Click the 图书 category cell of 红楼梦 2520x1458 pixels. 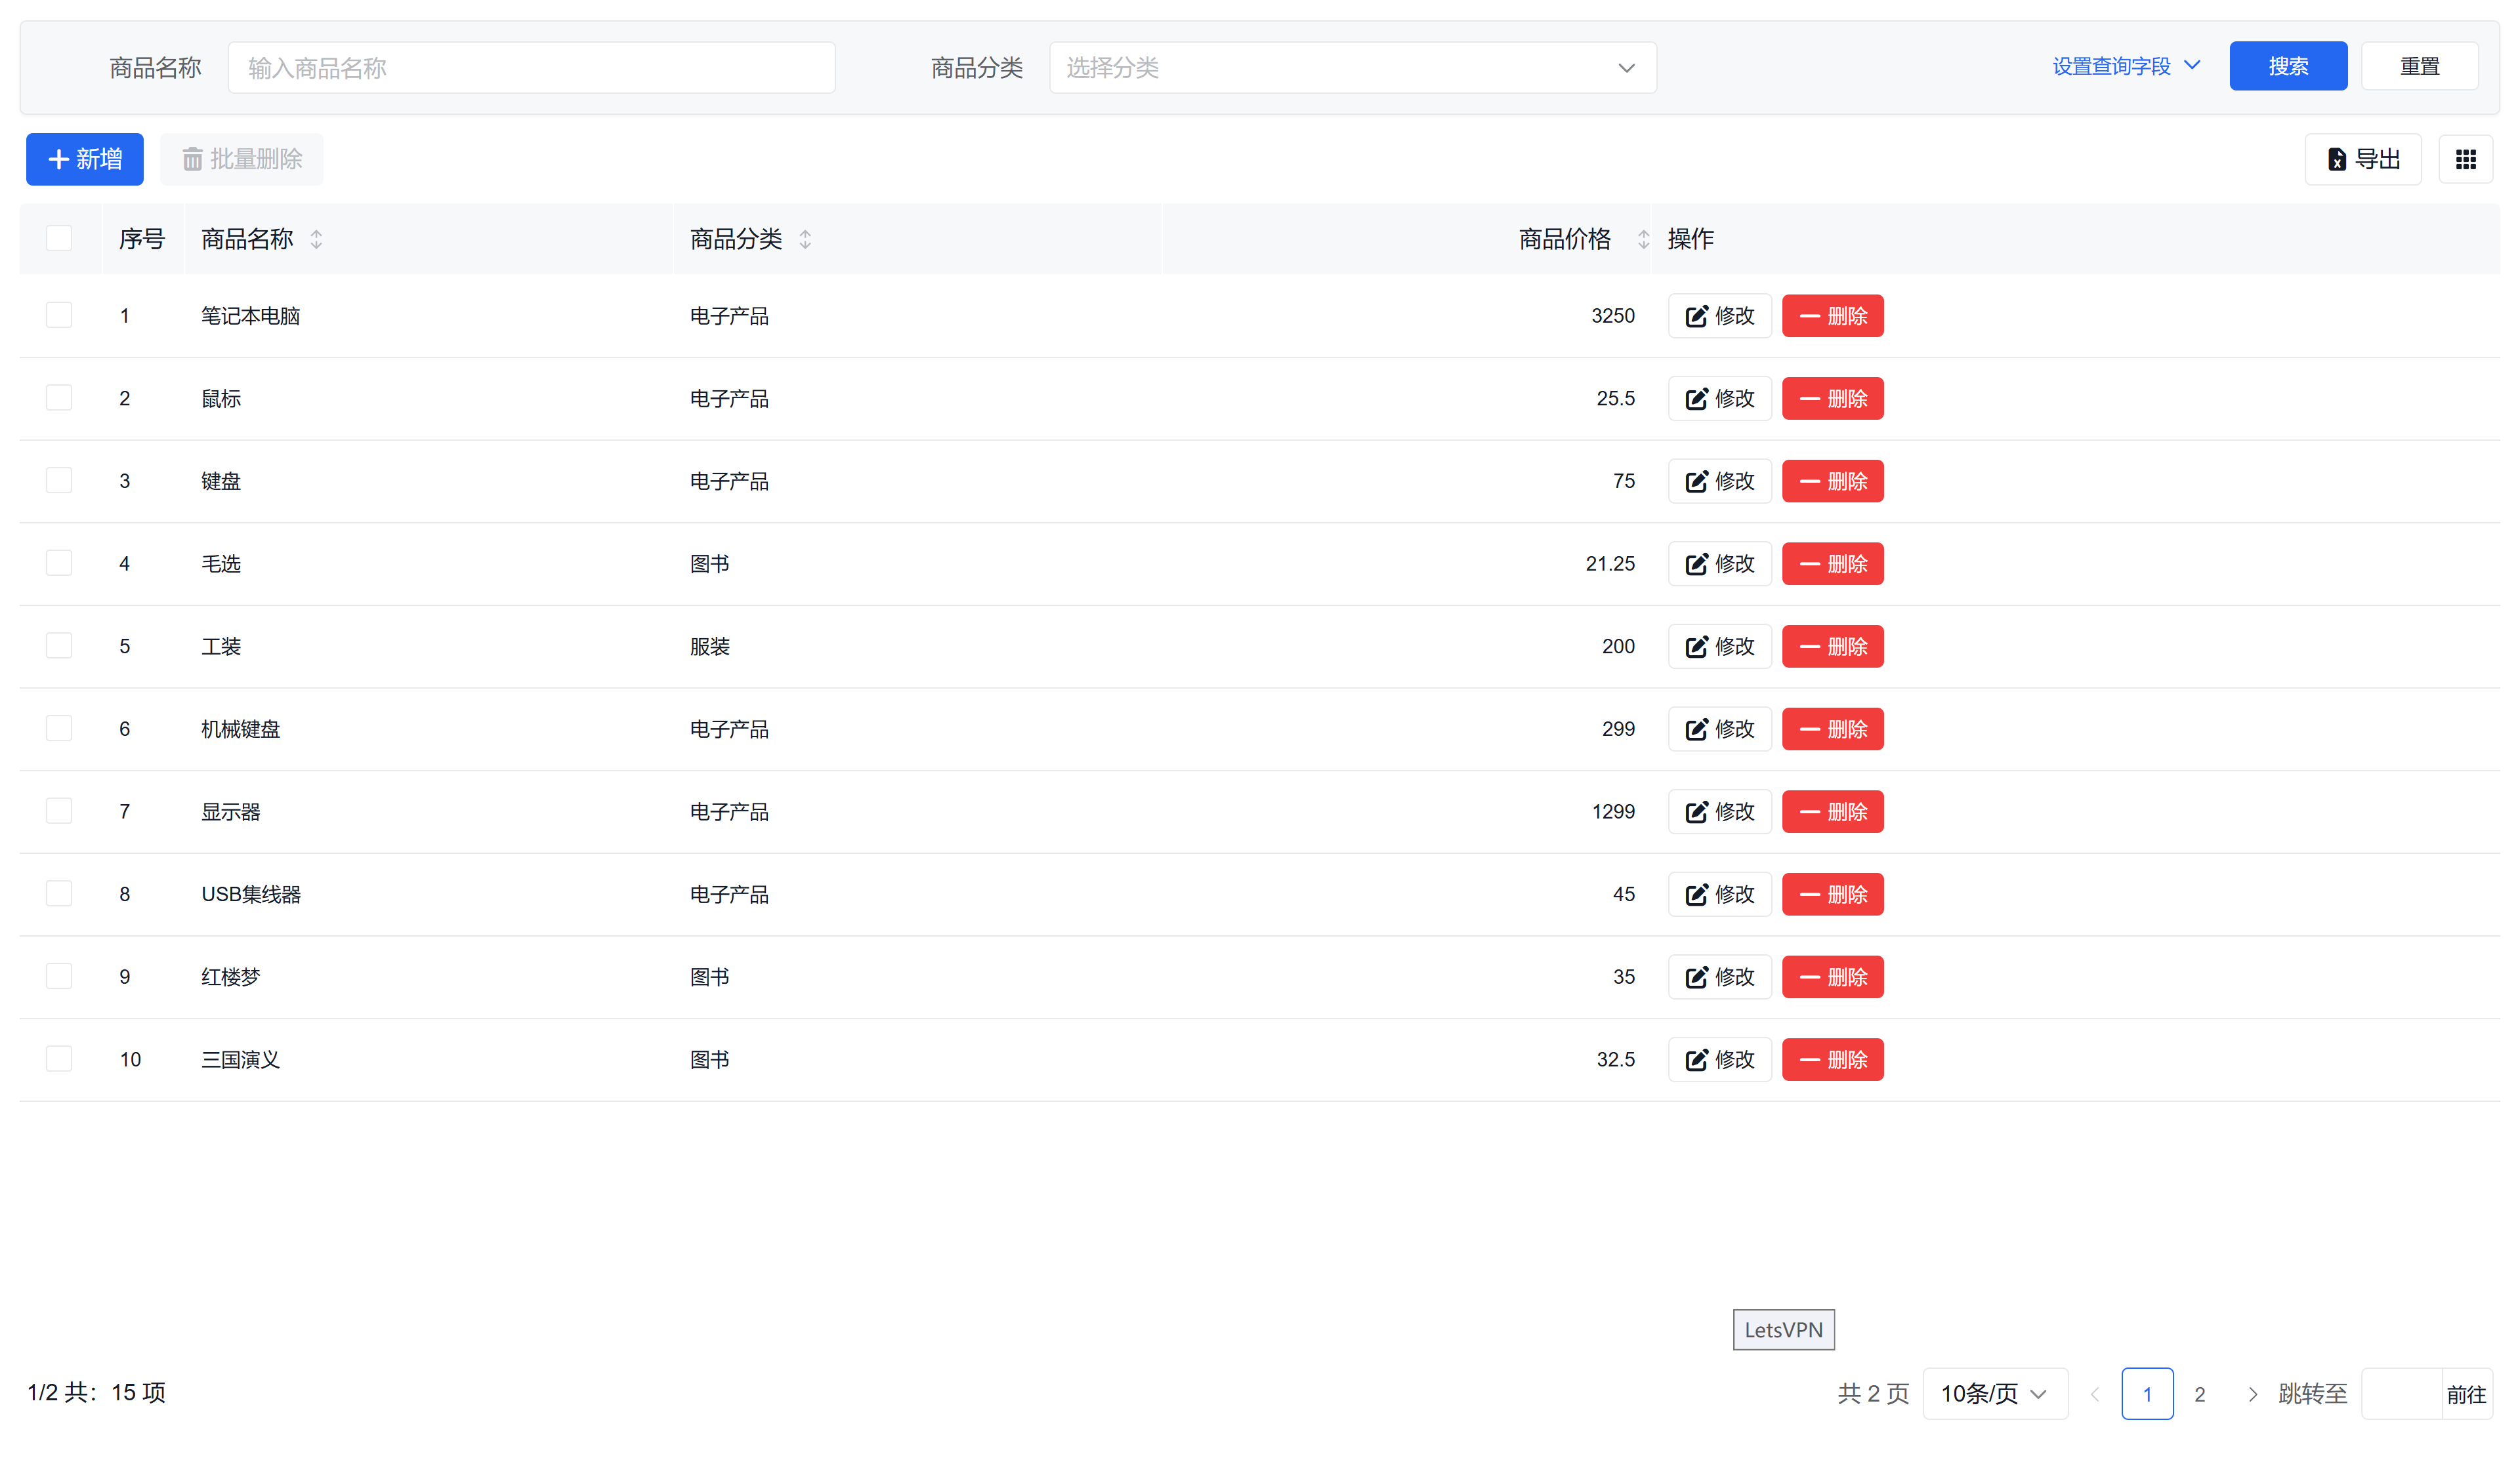point(709,977)
